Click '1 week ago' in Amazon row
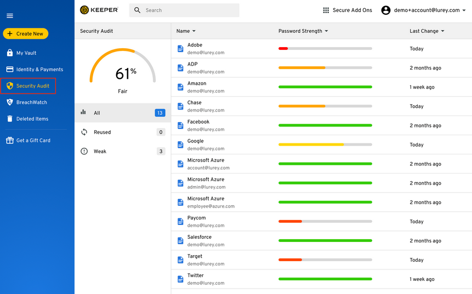Screen dimensions: 472x294 tap(422, 87)
